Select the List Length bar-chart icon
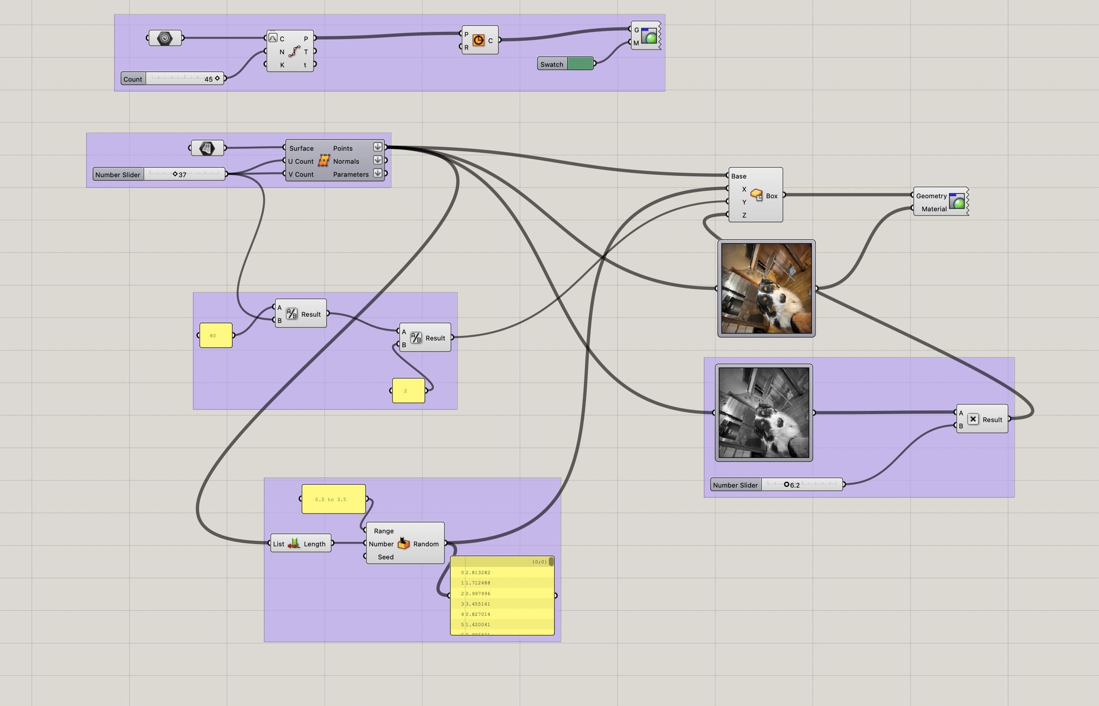Image resolution: width=1099 pixels, height=706 pixels. (294, 543)
